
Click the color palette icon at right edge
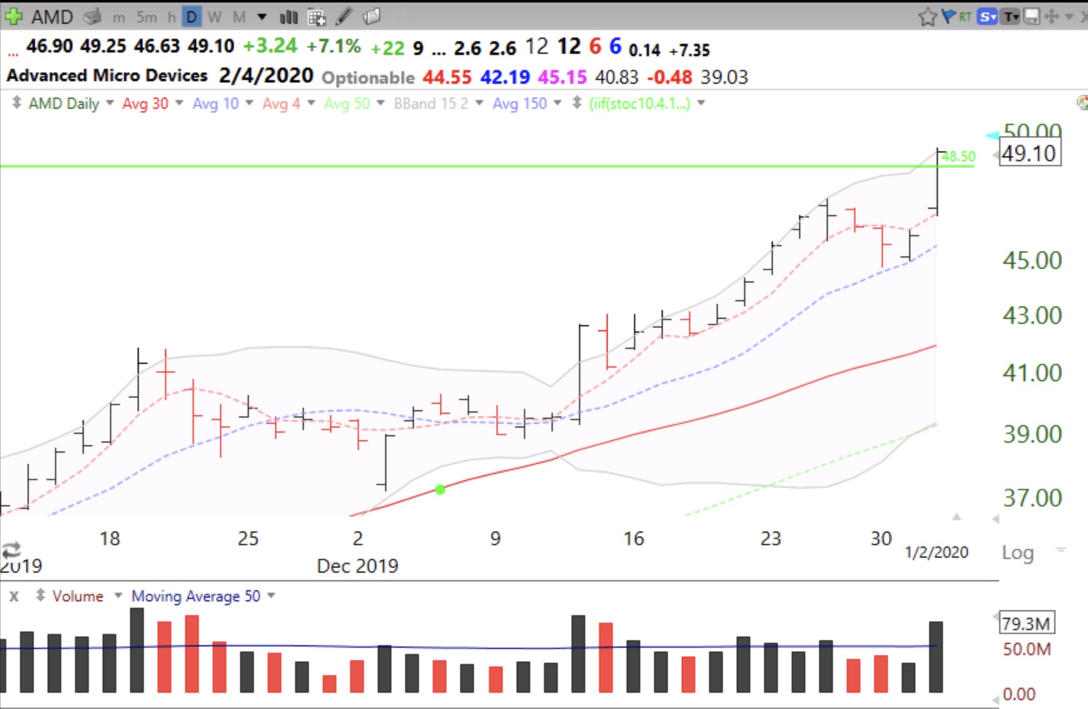click(1082, 103)
